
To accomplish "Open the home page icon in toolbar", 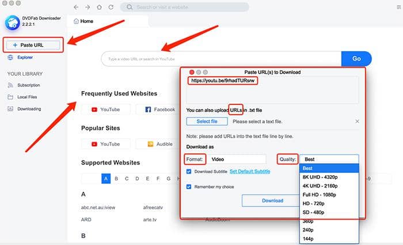I will [x=99, y=7].
